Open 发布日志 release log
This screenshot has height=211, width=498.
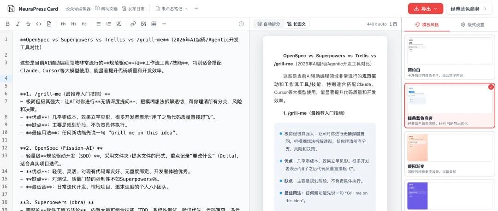coord(133,9)
